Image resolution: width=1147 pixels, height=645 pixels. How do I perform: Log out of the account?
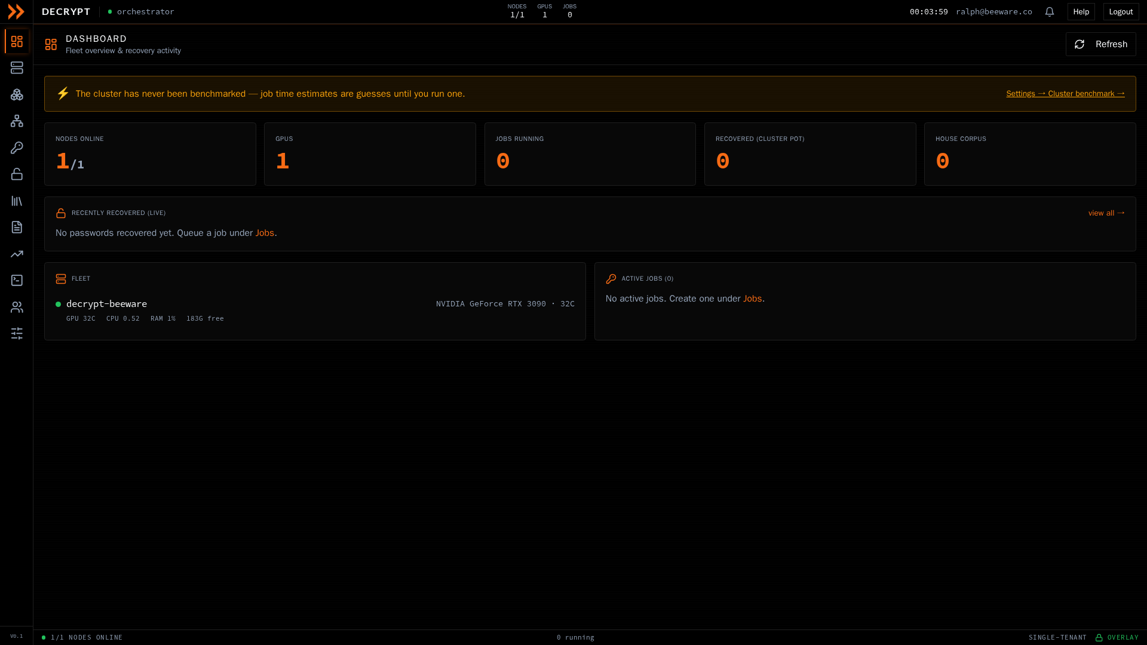[1121, 11]
